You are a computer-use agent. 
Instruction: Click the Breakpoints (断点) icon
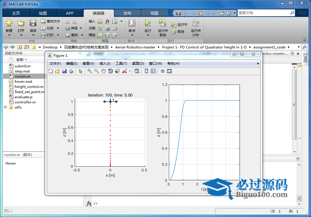coord(132,23)
